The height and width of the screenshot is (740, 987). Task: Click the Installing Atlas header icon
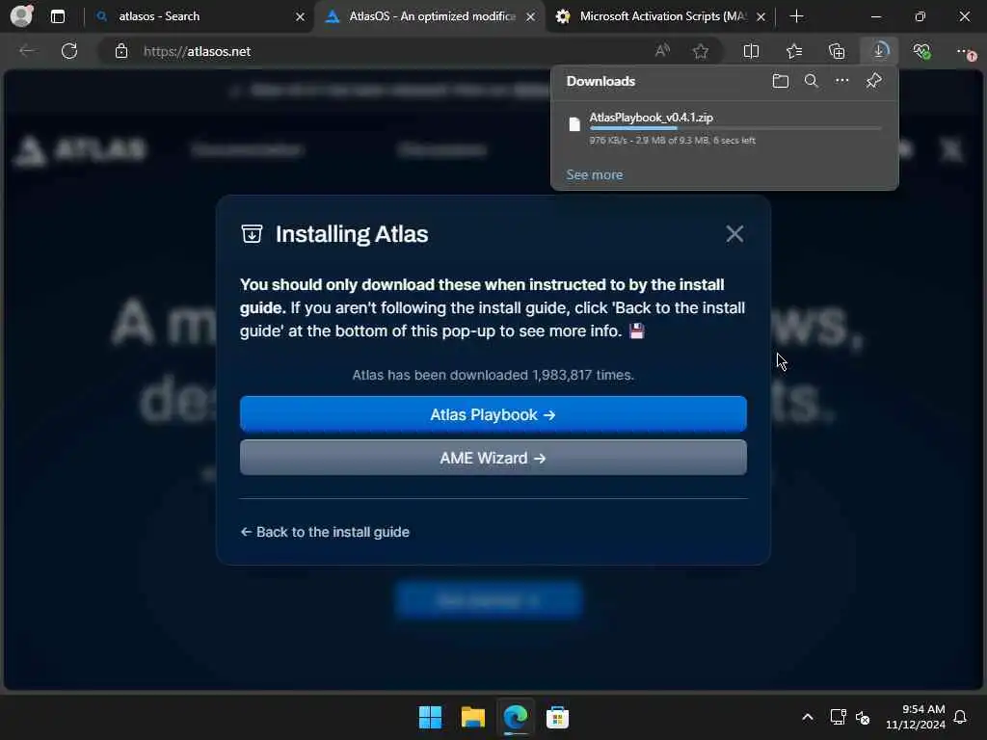click(x=252, y=233)
